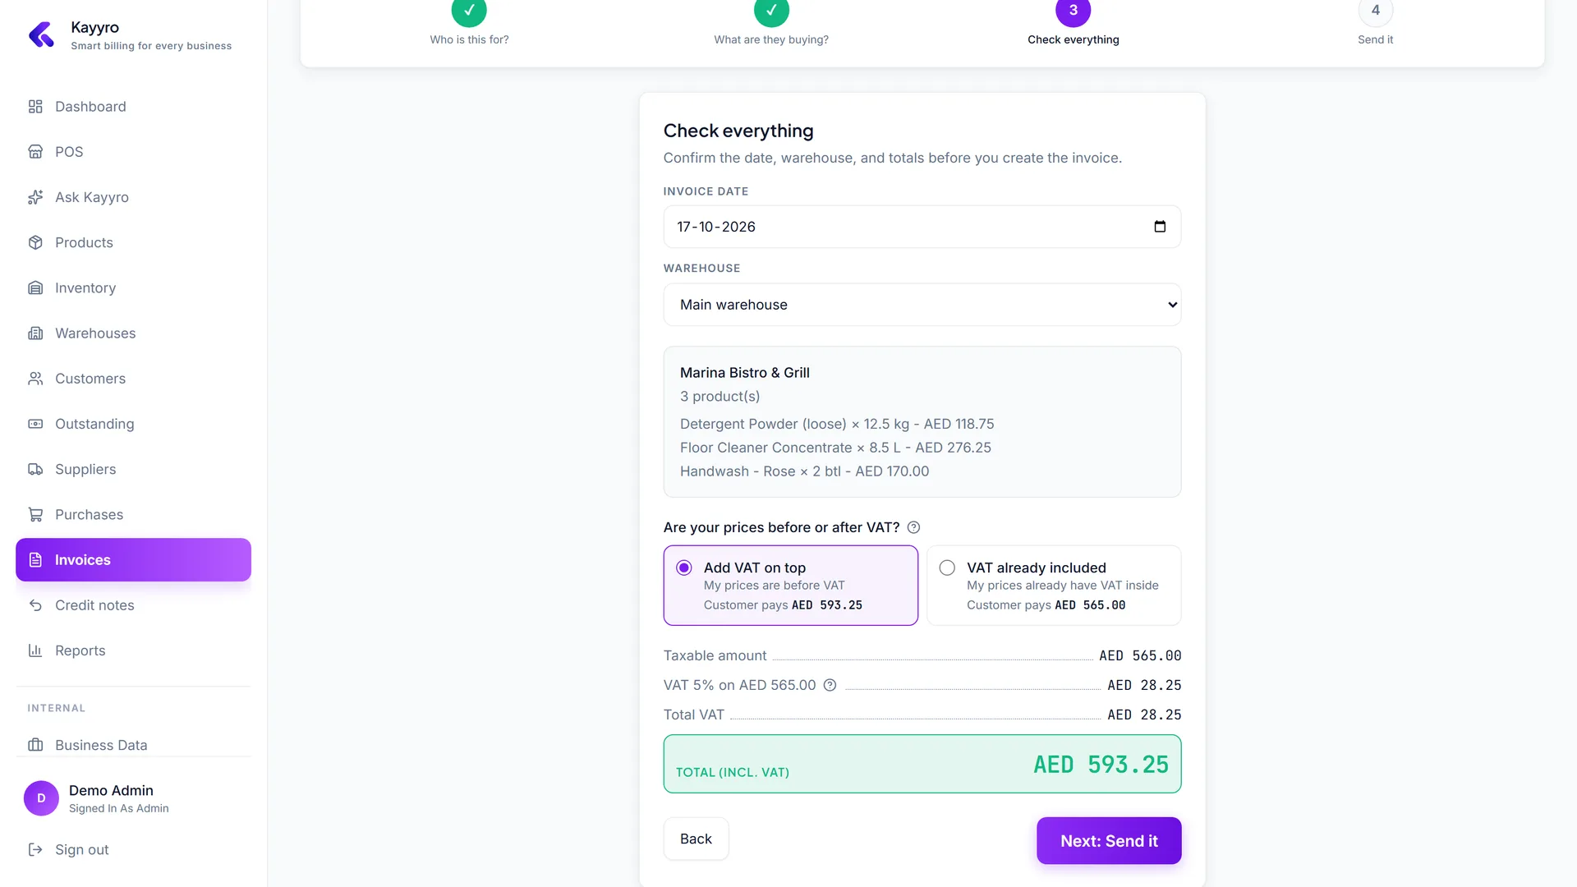Click the Ask Kayyro sparkle icon
Image resolution: width=1577 pixels, height=887 pixels.
tap(35, 197)
